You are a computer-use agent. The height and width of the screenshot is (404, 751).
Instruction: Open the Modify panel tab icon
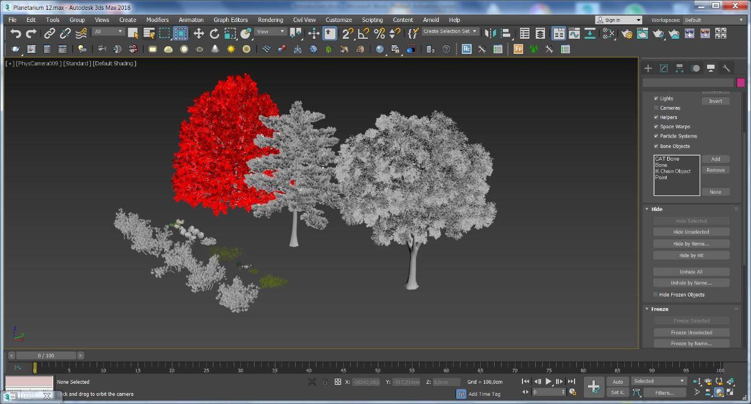point(664,68)
